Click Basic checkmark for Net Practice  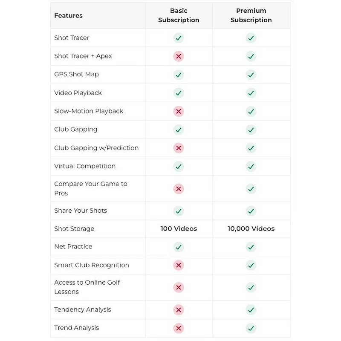(x=179, y=247)
